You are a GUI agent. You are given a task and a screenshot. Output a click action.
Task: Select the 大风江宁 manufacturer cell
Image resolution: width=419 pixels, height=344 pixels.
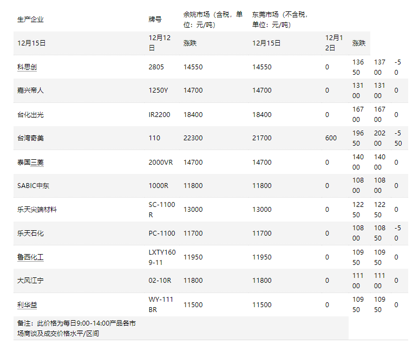click(x=30, y=281)
